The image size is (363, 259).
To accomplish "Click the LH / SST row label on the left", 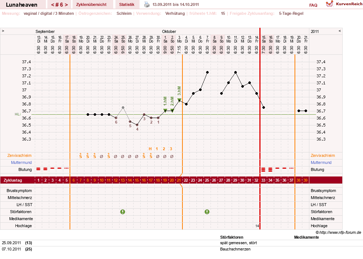I will click(x=24, y=205).
